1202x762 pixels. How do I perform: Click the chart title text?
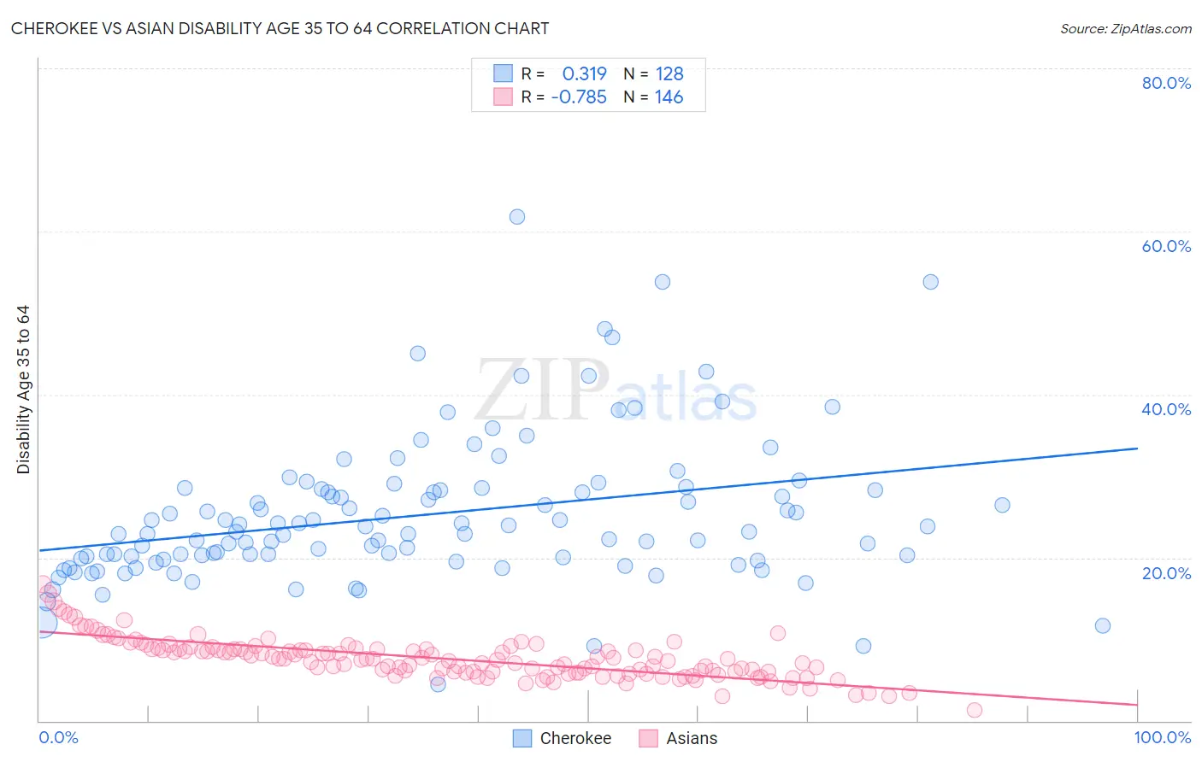click(280, 28)
